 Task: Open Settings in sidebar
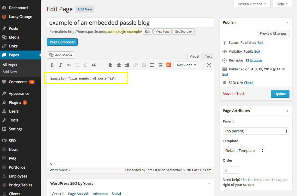(21, 129)
